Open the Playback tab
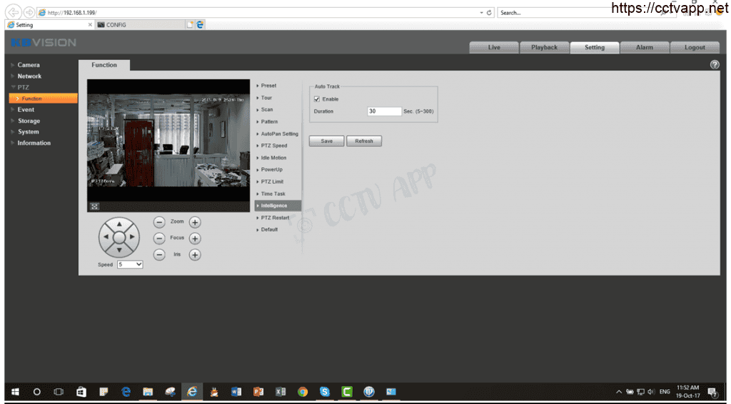This screenshot has width=731, height=404. (544, 47)
